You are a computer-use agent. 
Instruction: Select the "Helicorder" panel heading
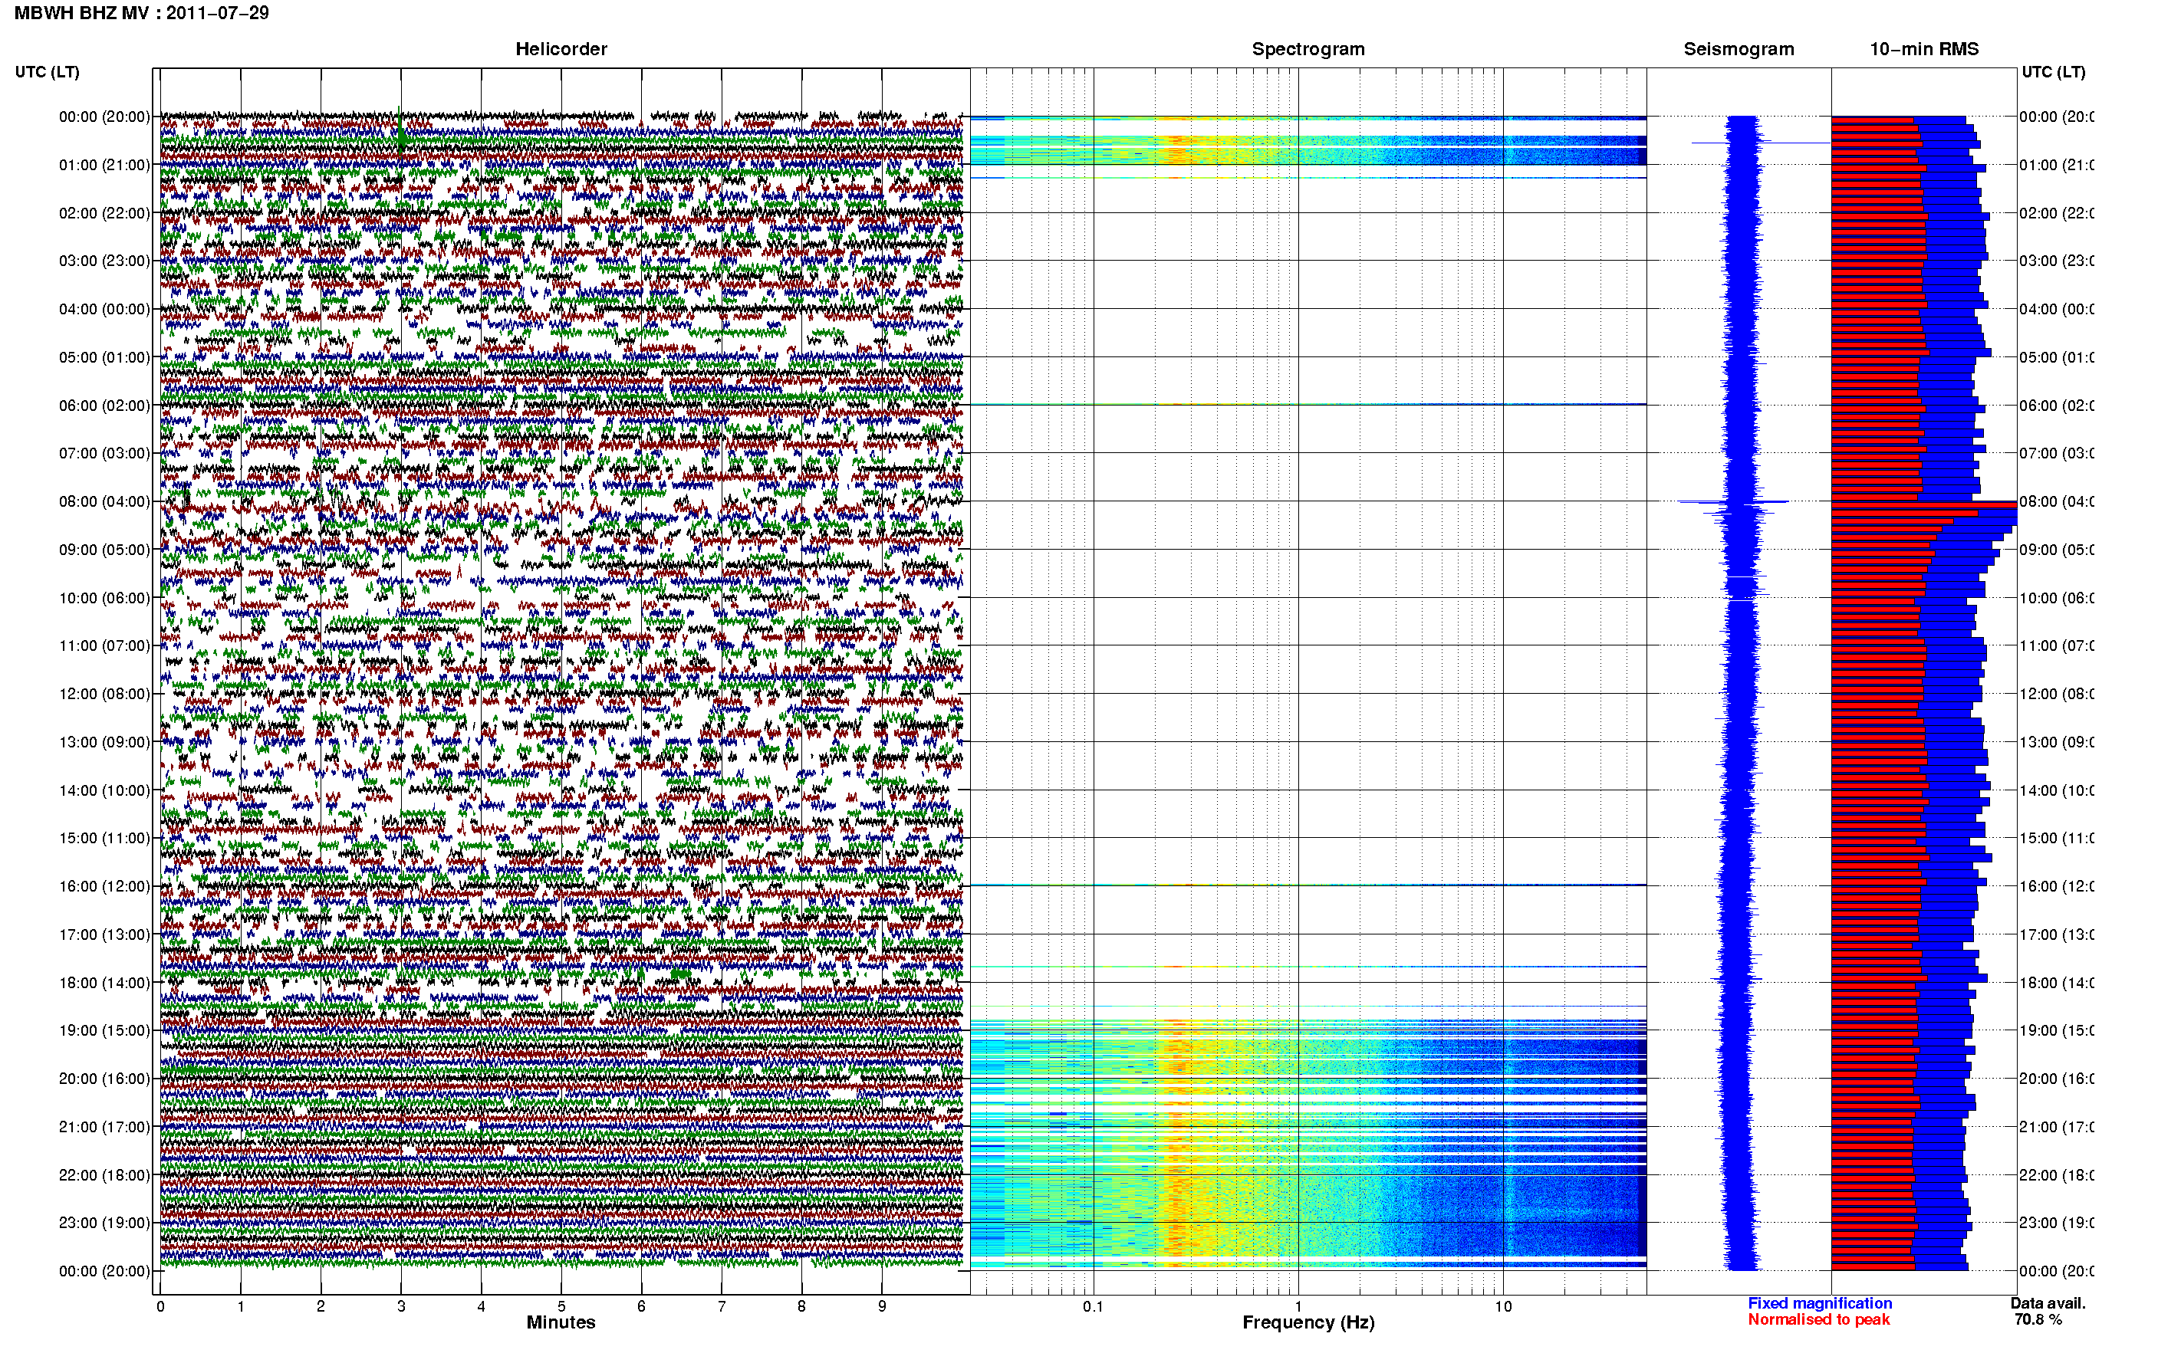[x=561, y=49]
